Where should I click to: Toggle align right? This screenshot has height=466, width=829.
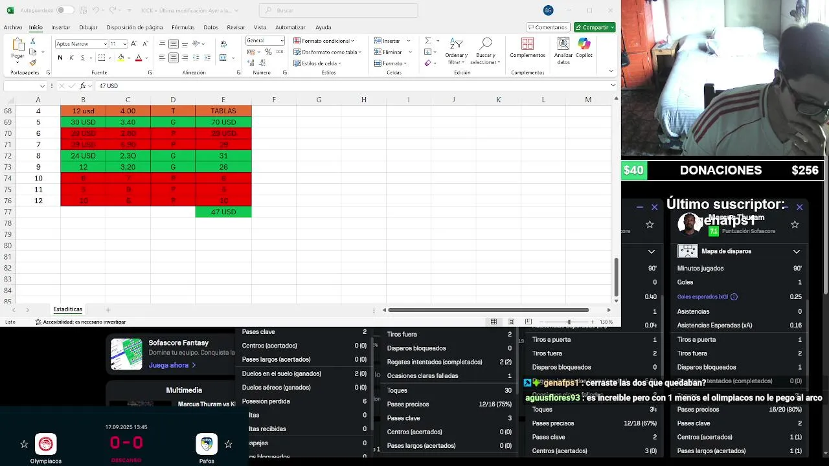click(x=185, y=58)
